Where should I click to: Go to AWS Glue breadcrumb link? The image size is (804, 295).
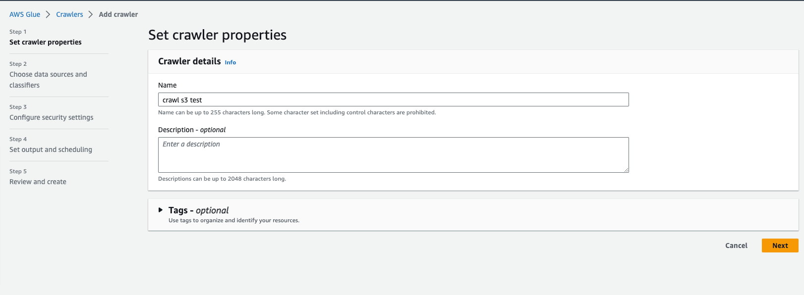pyautogui.click(x=25, y=14)
